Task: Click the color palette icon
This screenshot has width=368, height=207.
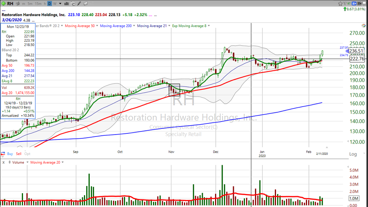Action: click(x=363, y=26)
